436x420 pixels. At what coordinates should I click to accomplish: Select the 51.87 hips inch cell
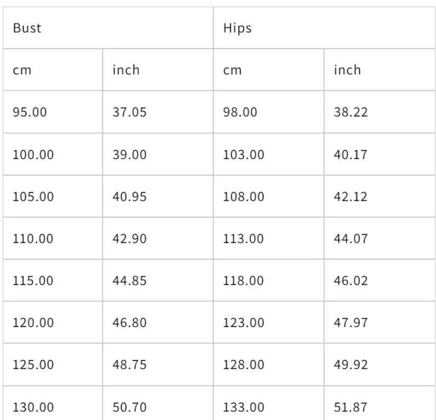point(351,407)
